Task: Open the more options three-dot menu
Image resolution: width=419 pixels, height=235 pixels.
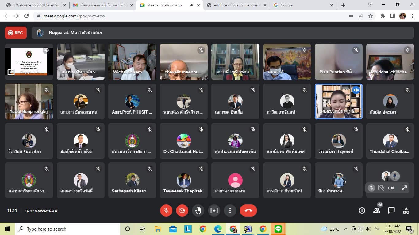Action: pyautogui.click(x=230, y=211)
